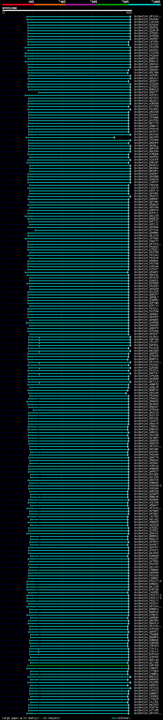163x720 pixels.
Task: Select hit label UniRef100_B9N219
Action: [146, 89]
